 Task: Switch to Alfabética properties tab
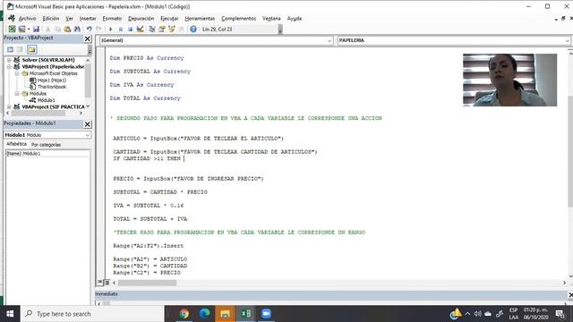tap(16, 144)
